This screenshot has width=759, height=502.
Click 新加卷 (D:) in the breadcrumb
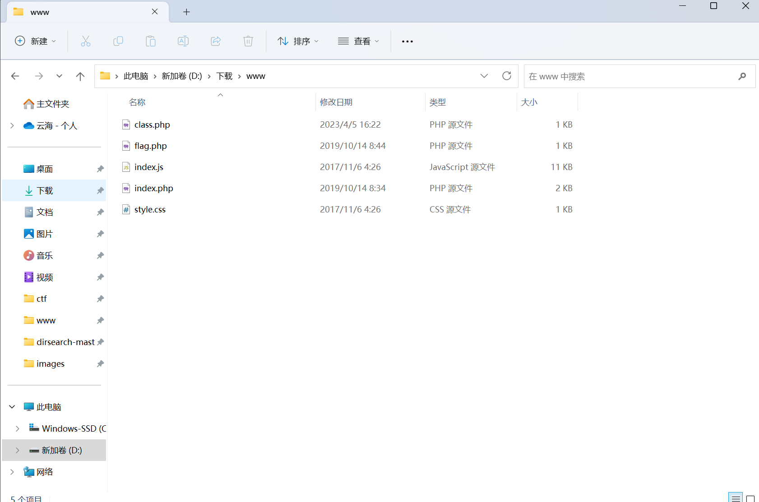(182, 76)
